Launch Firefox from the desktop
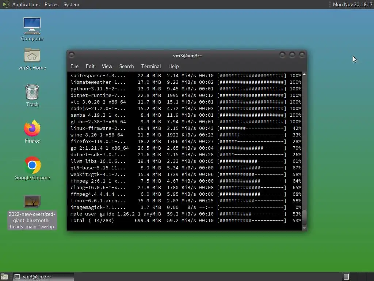 [33, 131]
